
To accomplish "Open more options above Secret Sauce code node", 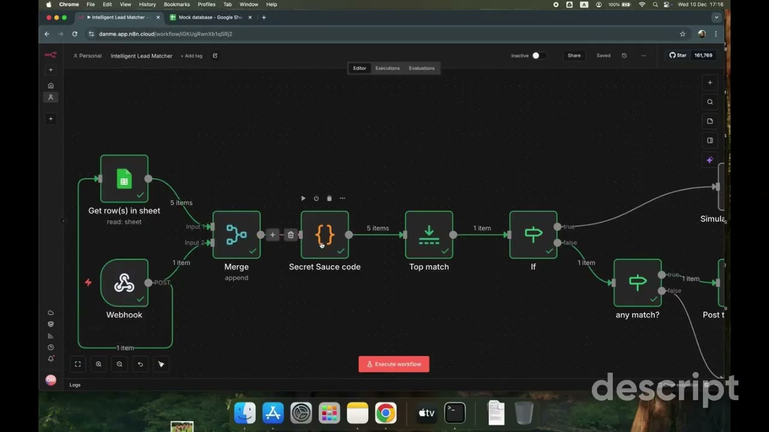I will click(342, 198).
